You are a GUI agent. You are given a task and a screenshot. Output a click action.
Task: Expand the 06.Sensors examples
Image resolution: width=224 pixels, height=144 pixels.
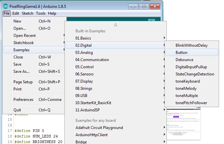coord(115,74)
